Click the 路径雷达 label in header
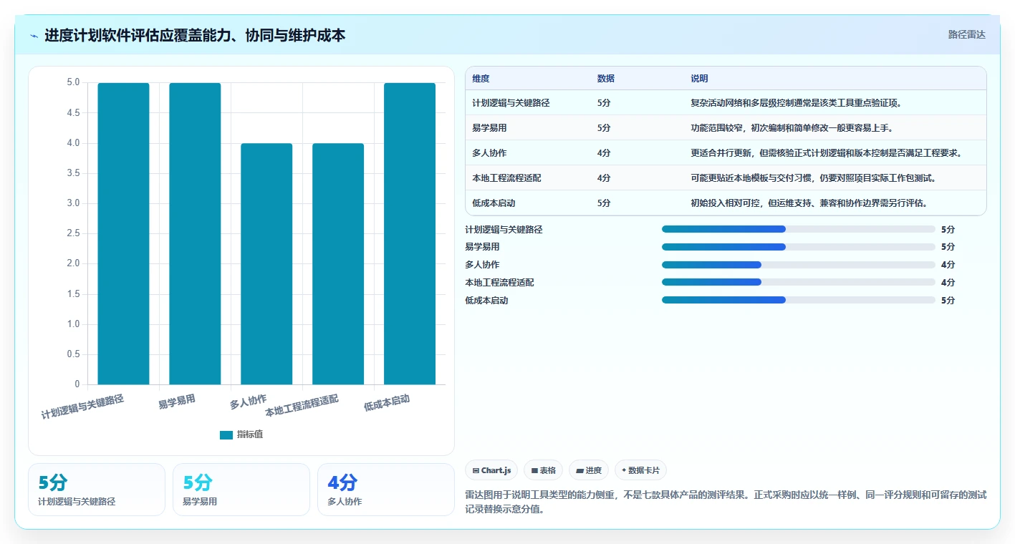This screenshot has width=1015, height=544. pos(966,34)
